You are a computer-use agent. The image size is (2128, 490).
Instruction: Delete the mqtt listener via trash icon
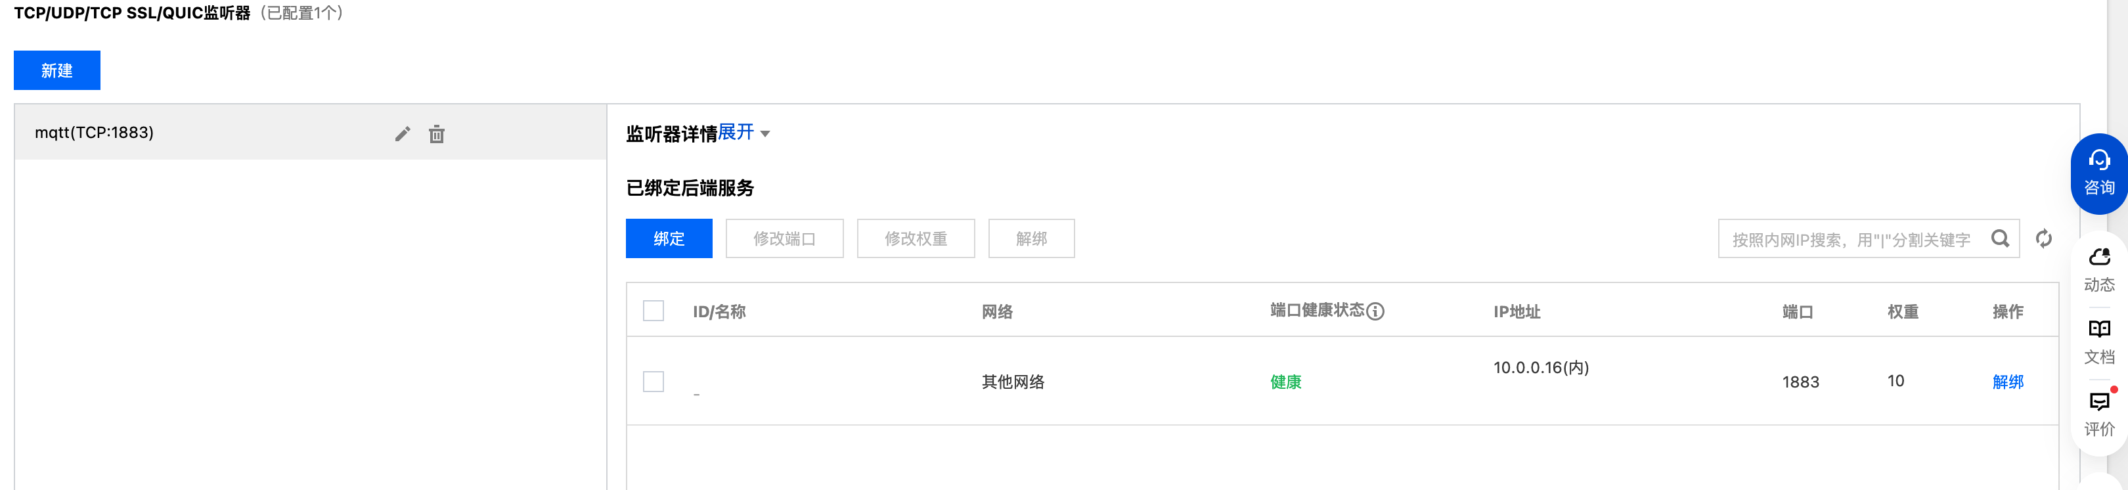point(436,134)
